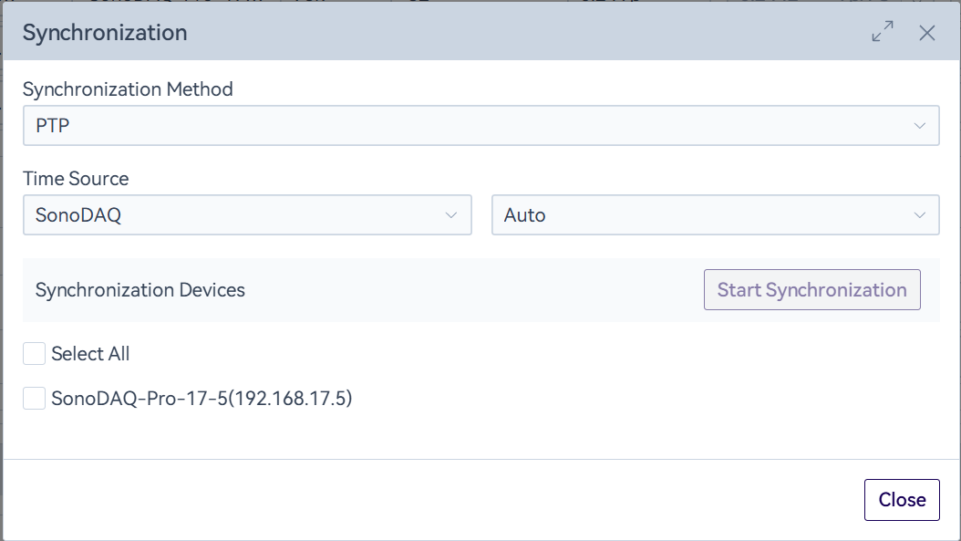Click the Synchronization Method label
This screenshot has width=961, height=541.
[128, 89]
